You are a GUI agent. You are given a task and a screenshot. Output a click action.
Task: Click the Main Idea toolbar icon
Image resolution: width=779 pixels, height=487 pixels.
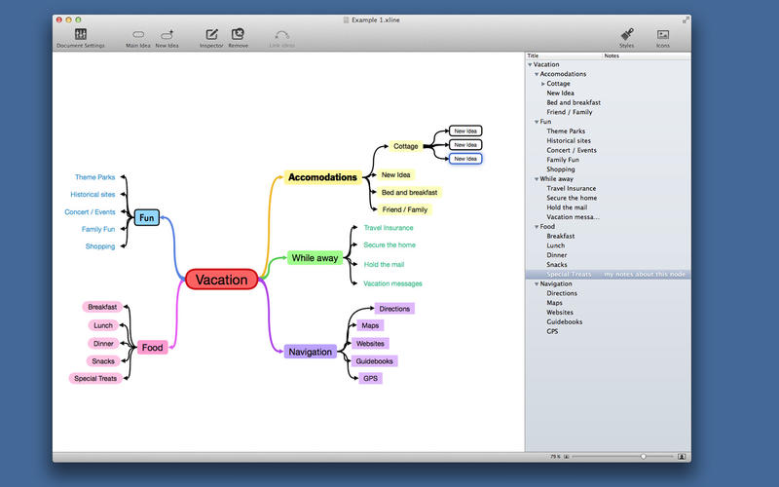[138, 35]
